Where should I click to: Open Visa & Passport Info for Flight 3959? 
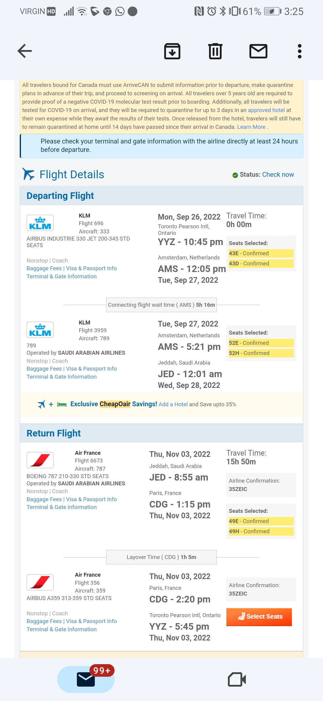pos(91,369)
